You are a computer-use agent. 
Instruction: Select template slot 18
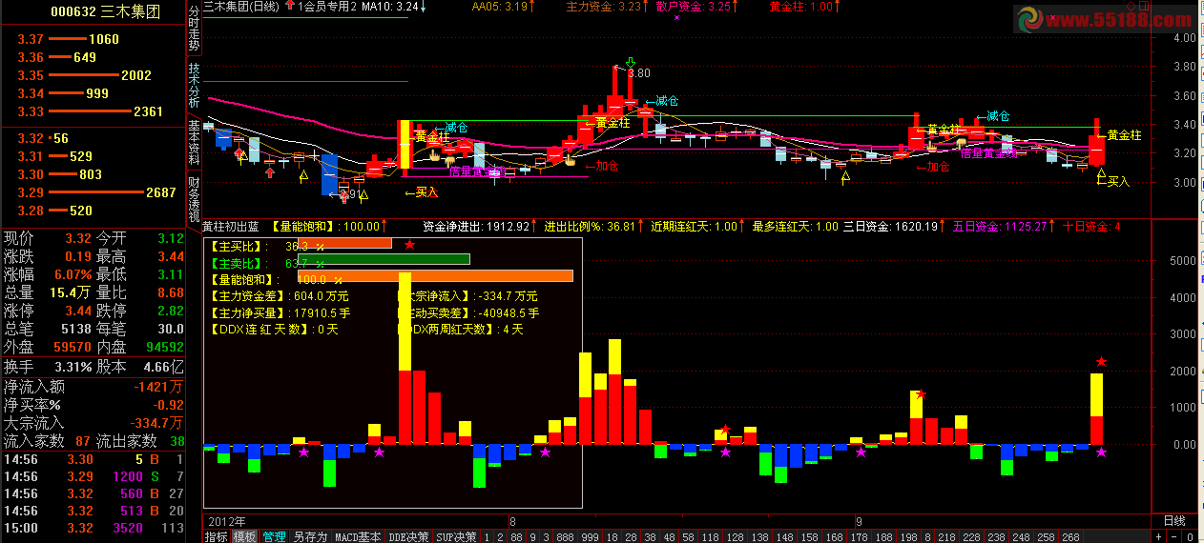pos(612,536)
